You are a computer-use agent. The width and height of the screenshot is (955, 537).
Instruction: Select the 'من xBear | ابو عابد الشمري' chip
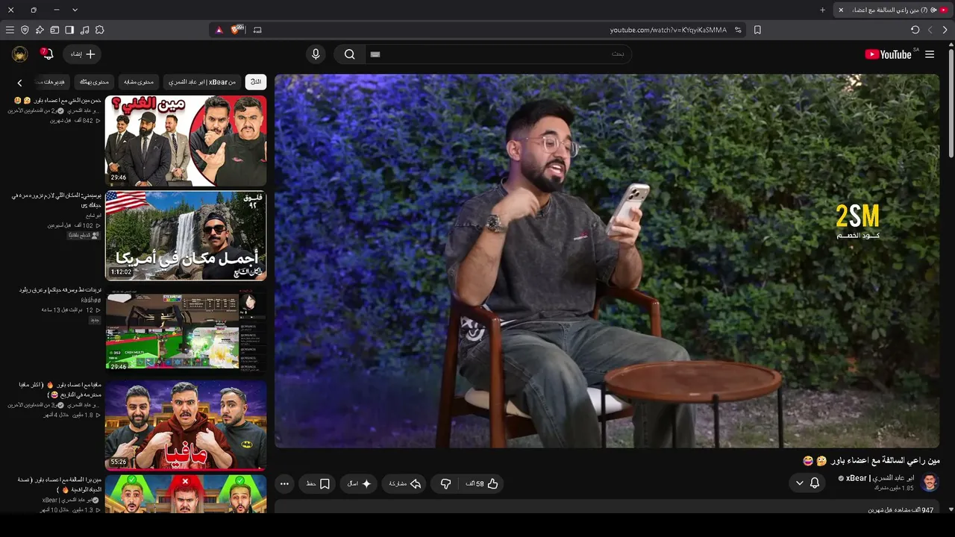201,81
